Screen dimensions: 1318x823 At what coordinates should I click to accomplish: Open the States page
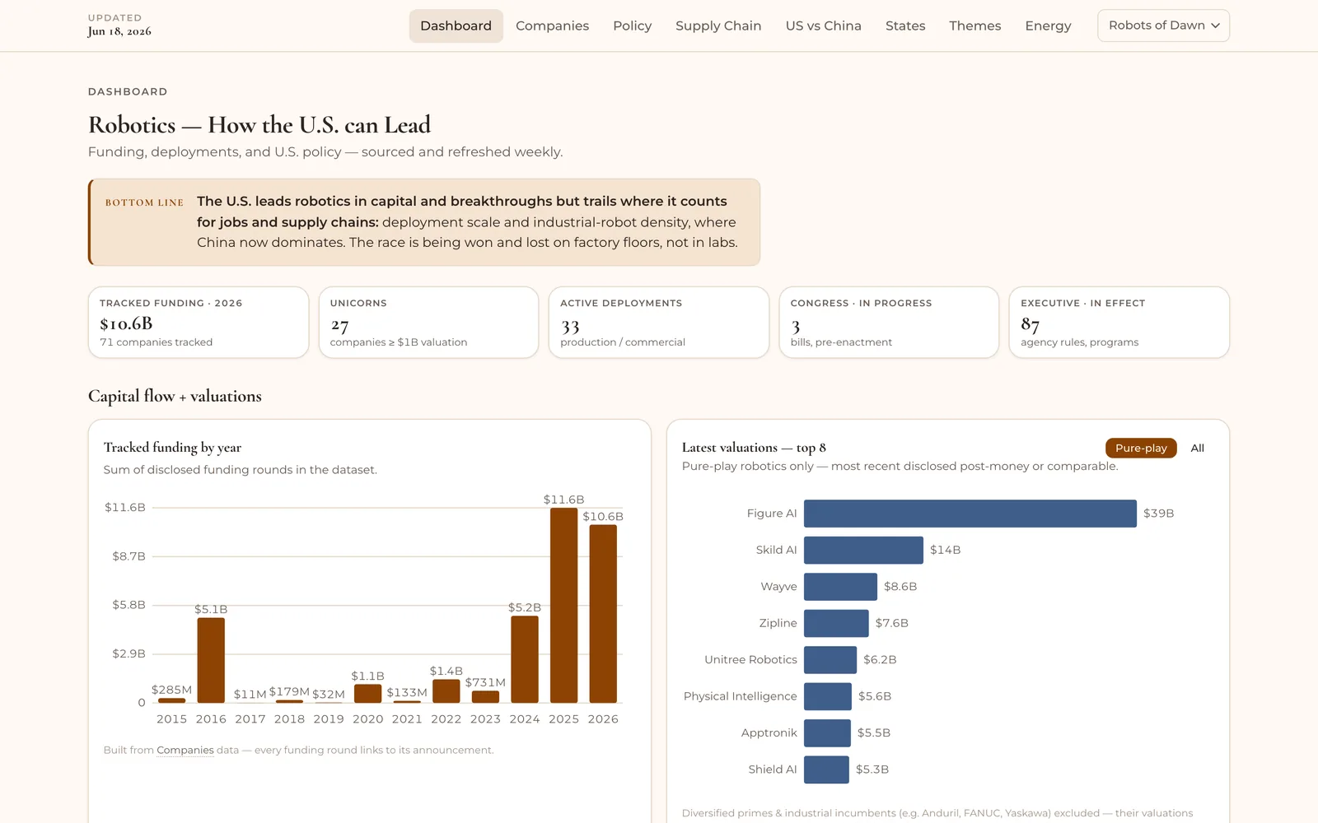point(905,26)
